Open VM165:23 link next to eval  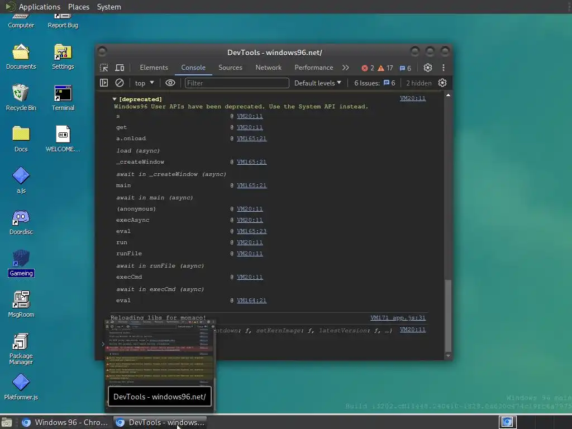click(252, 231)
